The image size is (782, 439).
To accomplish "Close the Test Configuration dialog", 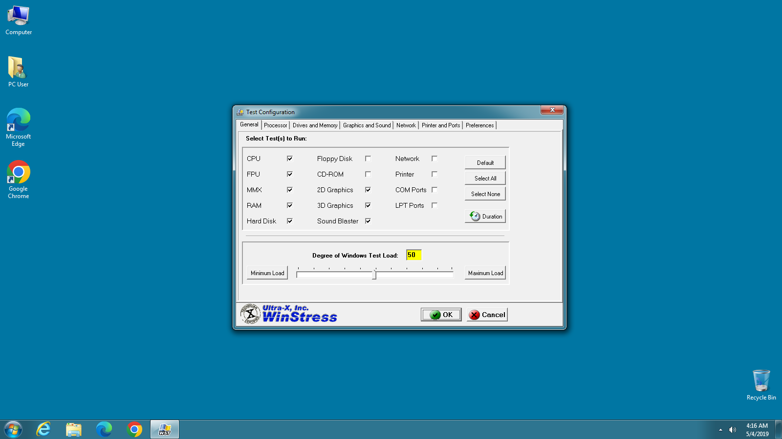I will click(552, 110).
